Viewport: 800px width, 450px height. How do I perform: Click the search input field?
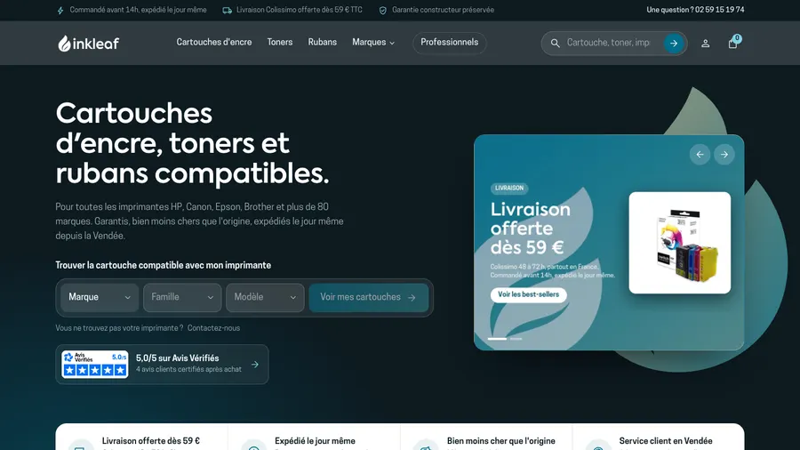[608, 43]
